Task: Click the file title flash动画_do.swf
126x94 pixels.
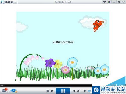Action: (x=63, y=2)
